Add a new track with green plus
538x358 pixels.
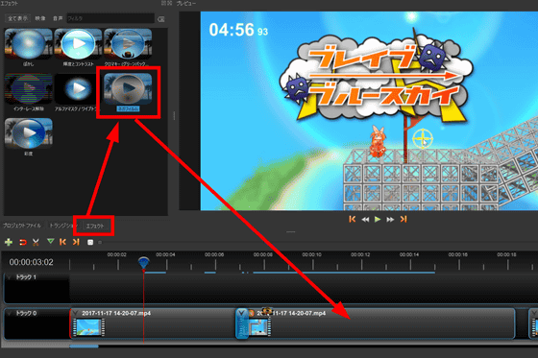9,242
